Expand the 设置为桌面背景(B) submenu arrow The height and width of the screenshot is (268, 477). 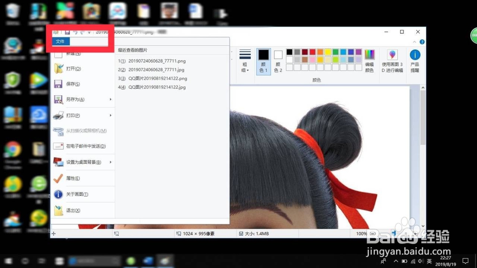(111, 162)
